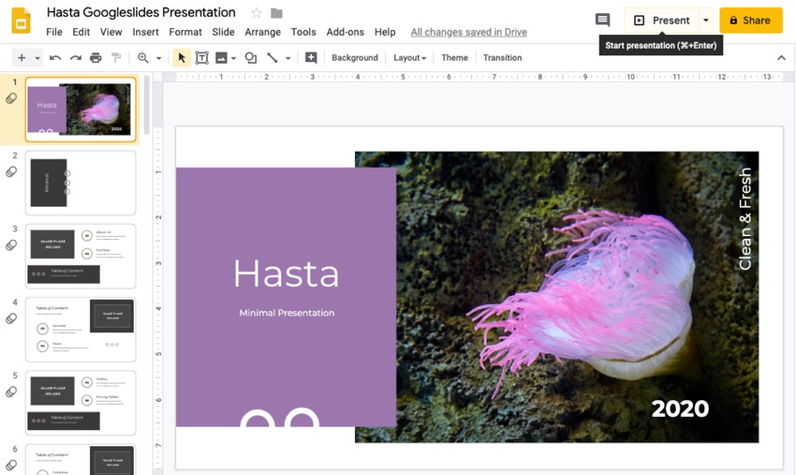Select slide 1 thumbnail
The width and height of the screenshot is (796, 475).
coord(81,110)
